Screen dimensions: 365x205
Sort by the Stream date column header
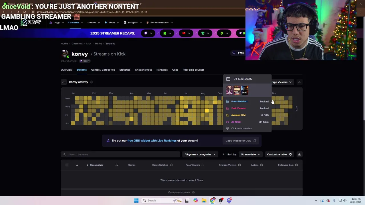click(x=96, y=165)
